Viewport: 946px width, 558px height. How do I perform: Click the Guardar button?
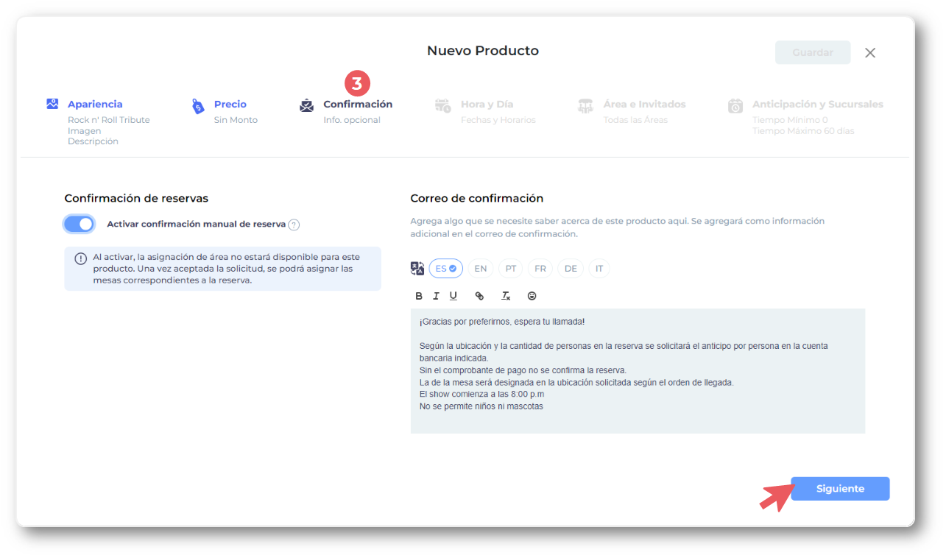(x=813, y=53)
